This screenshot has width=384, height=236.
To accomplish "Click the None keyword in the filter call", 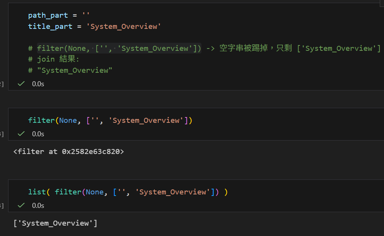I will click(x=68, y=120).
